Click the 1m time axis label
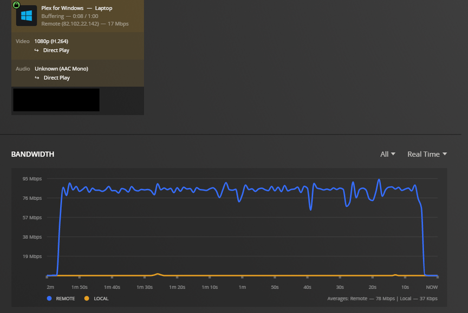Image resolution: width=468 pixels, height=313 pixels. point(242,287)
